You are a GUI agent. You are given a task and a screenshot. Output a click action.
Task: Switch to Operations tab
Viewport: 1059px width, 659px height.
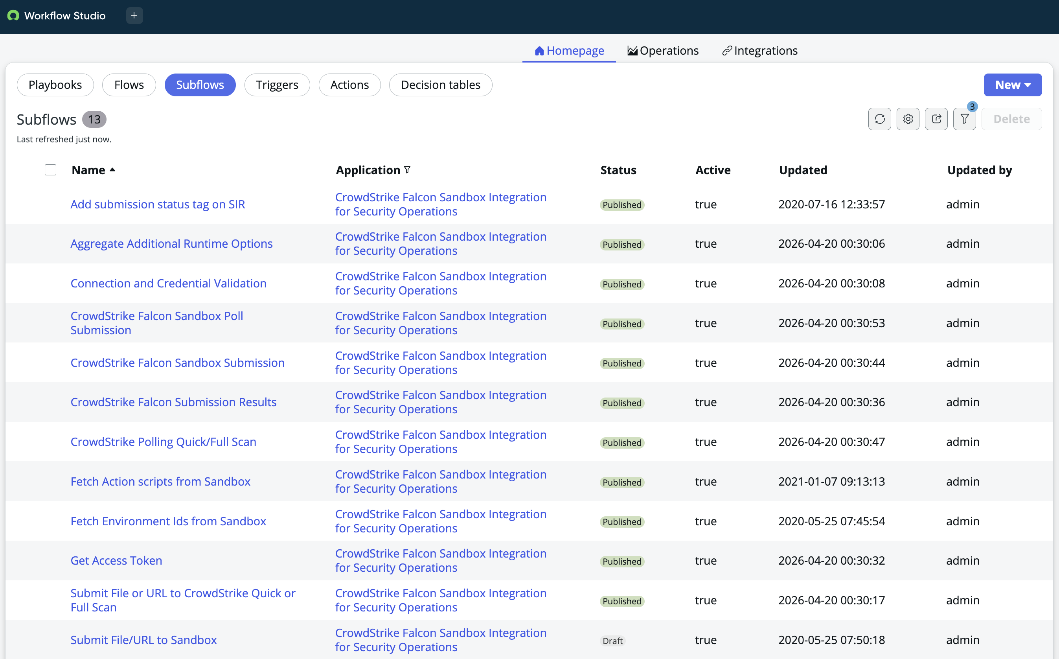coord(663,51)
